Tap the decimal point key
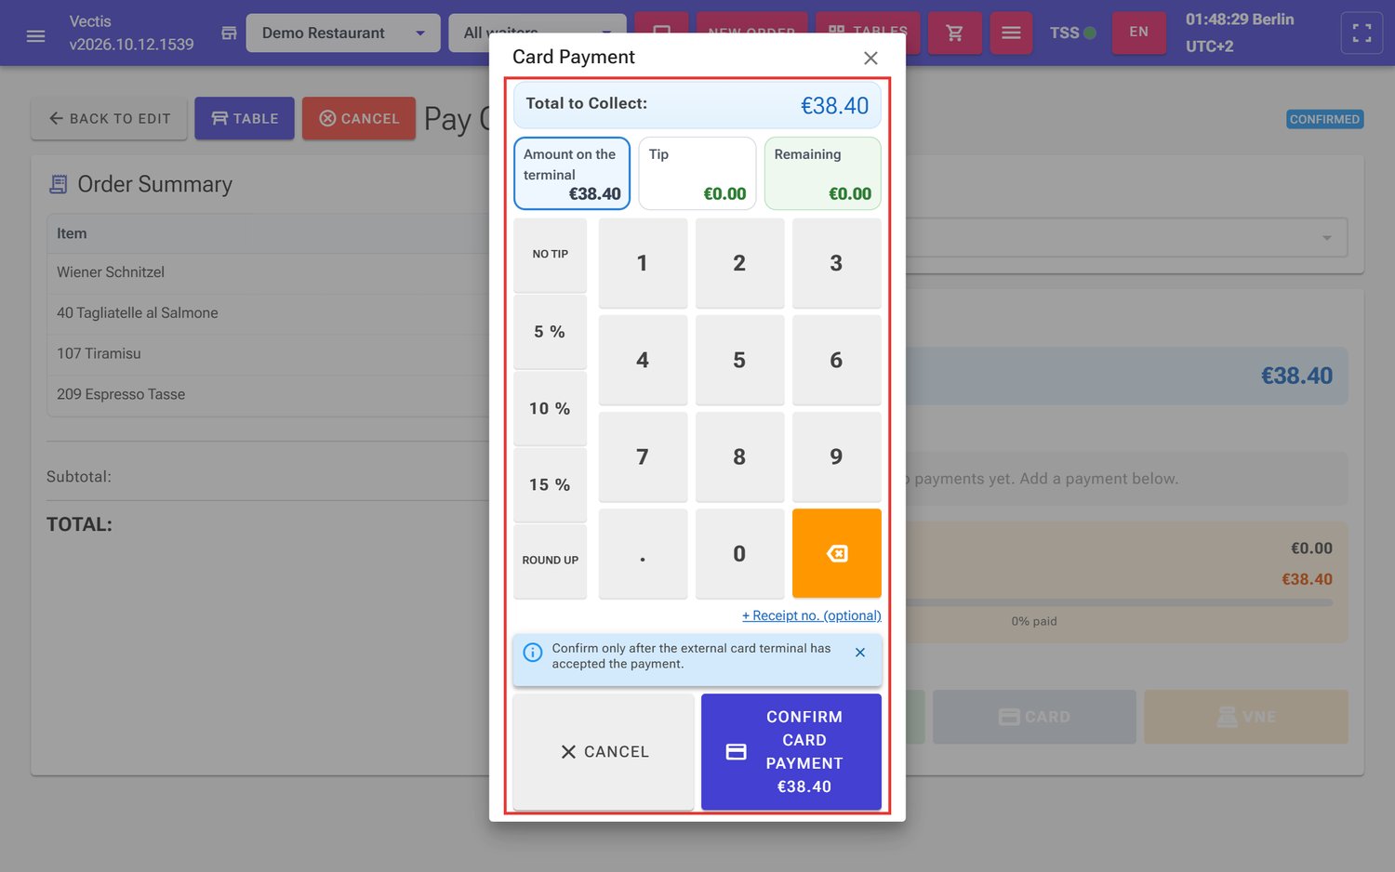 pyautogui.click(x=643, y=553)
